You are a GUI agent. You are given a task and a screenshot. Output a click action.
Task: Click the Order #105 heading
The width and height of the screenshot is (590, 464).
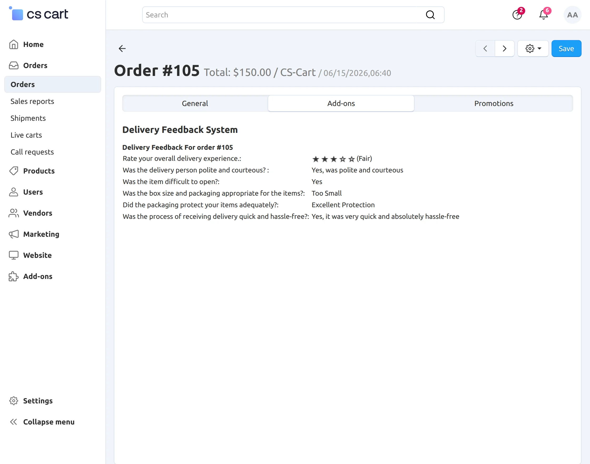click(x=157, y=71)
